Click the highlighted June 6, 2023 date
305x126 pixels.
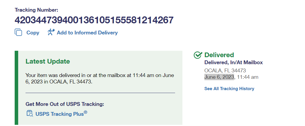click(219, 77)
